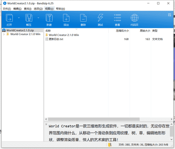Click the 文本文档 type cell

[158, 39]
